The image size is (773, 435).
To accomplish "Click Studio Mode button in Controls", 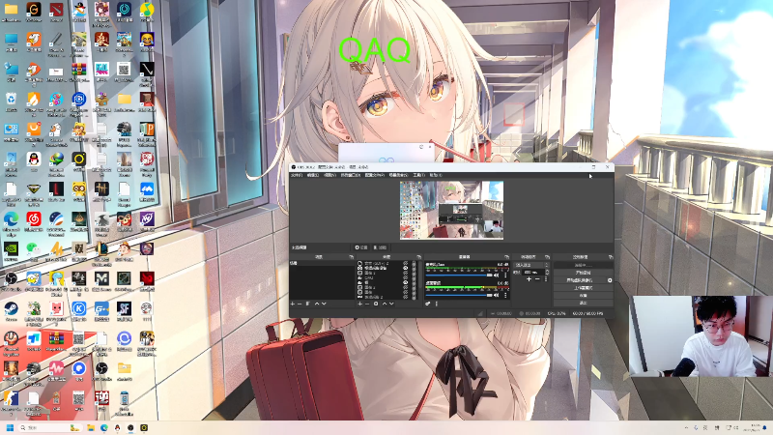I will click(584, 288).
